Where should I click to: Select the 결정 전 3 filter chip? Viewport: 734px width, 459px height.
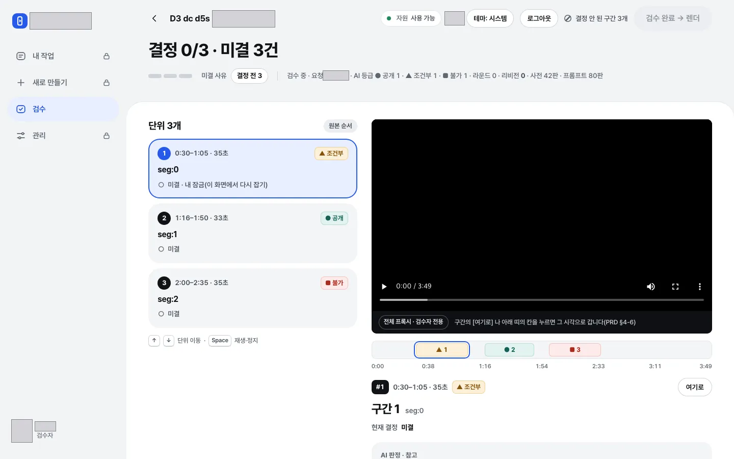click(249, 76)
